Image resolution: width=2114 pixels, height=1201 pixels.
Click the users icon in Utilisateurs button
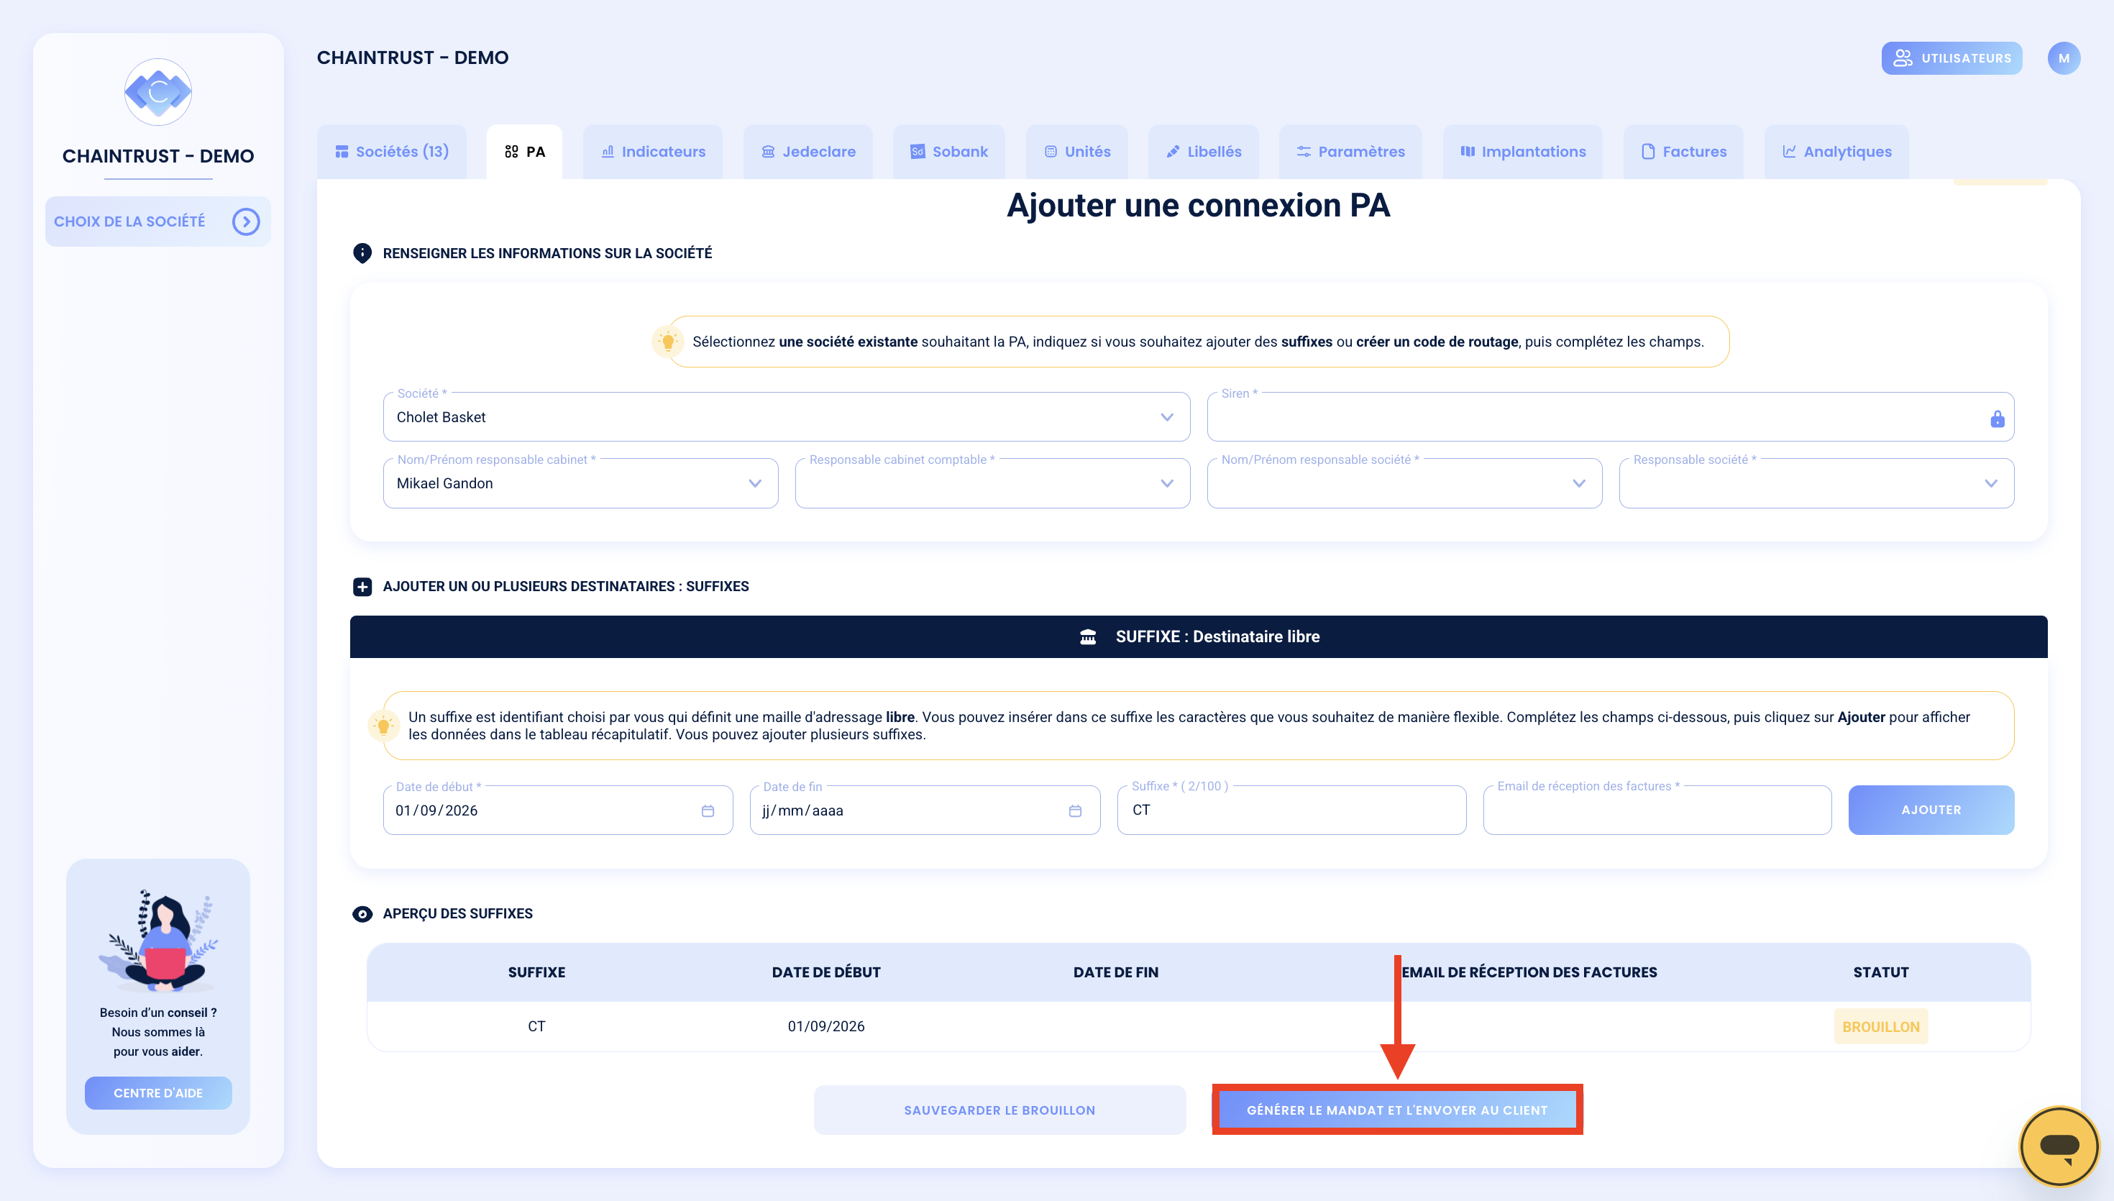[1903, 58]
